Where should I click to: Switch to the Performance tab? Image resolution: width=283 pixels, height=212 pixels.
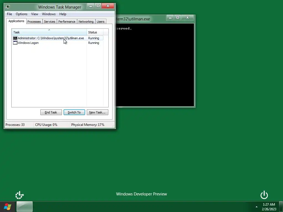pos(67,22)
